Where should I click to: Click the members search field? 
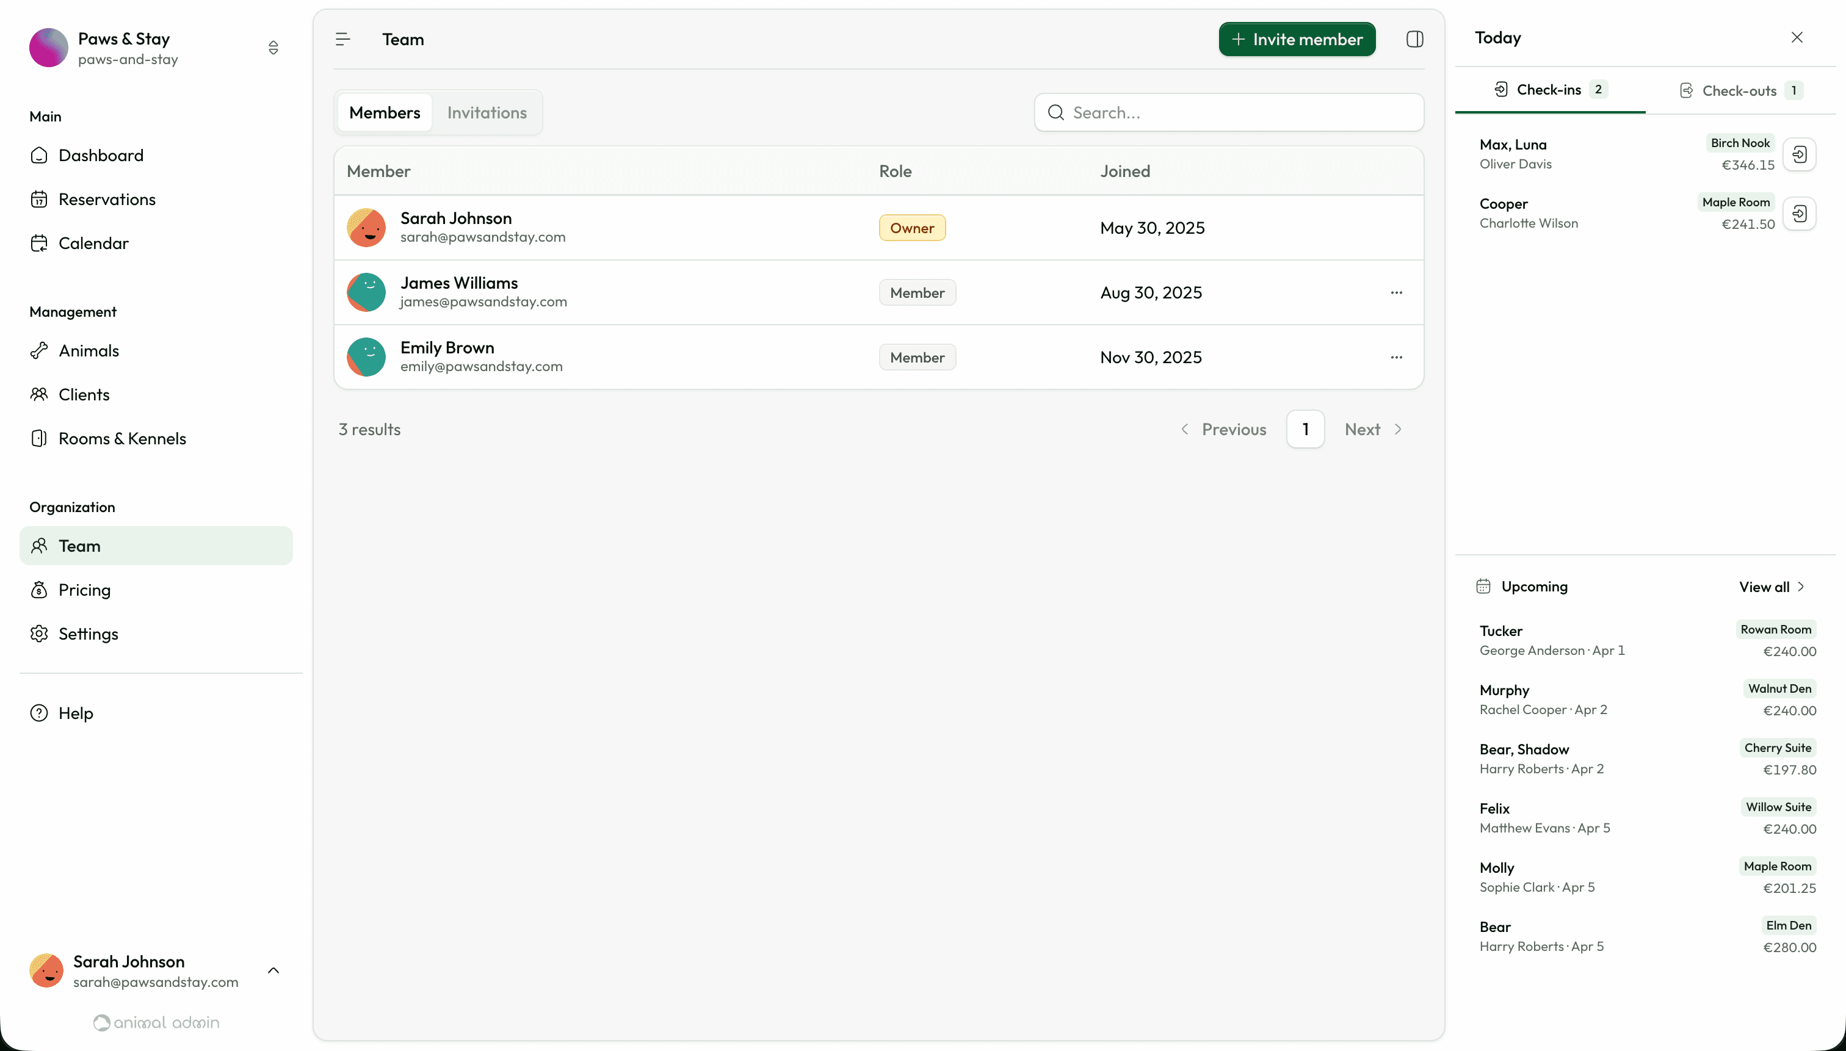(1226, 112)
